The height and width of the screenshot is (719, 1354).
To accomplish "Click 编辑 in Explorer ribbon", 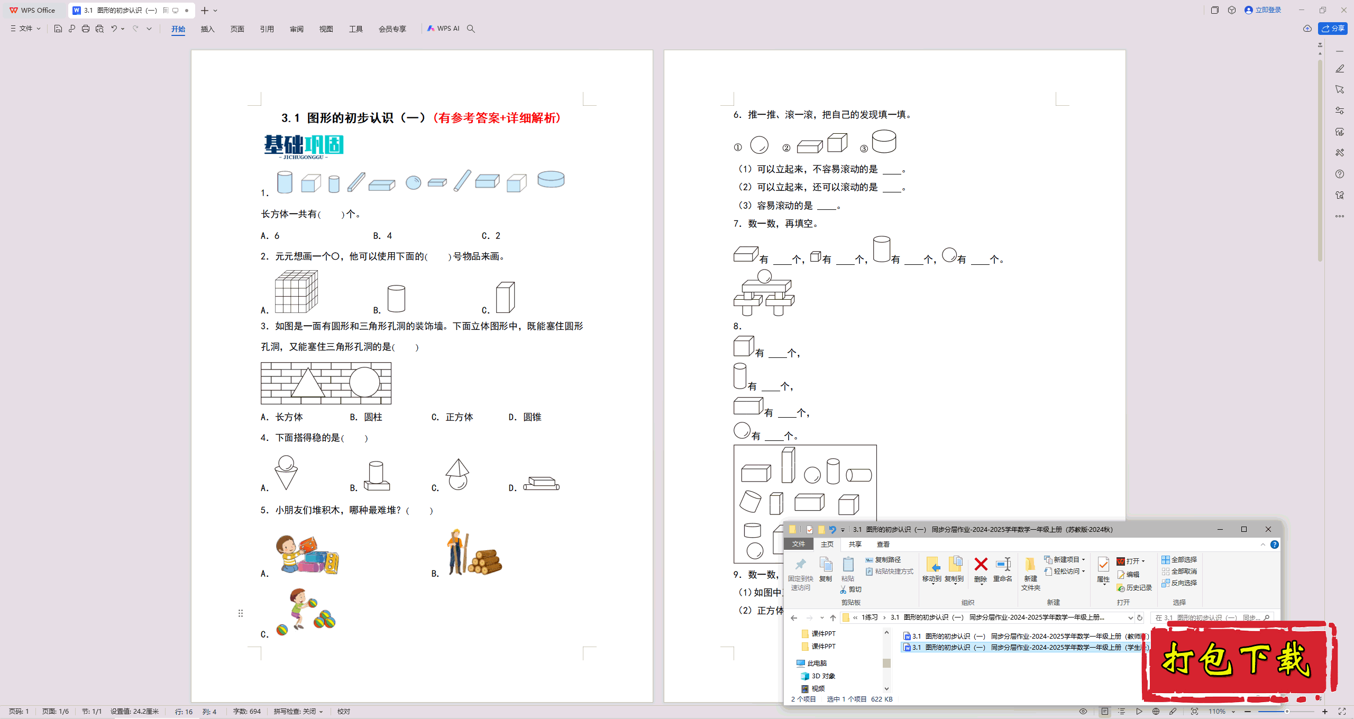I will (x=1128, y=575).
